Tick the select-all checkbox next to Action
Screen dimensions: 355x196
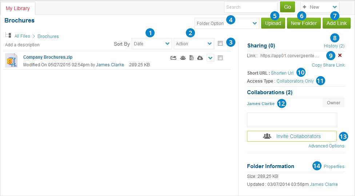pos(220,43)
